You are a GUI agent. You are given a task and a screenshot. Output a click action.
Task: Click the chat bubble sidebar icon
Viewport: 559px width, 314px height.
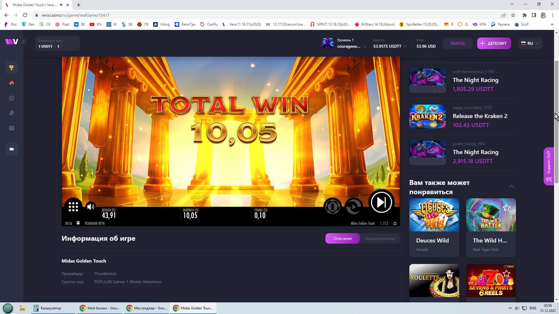12,128
